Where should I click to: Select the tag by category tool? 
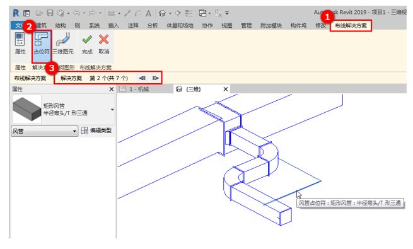(138, 13)
